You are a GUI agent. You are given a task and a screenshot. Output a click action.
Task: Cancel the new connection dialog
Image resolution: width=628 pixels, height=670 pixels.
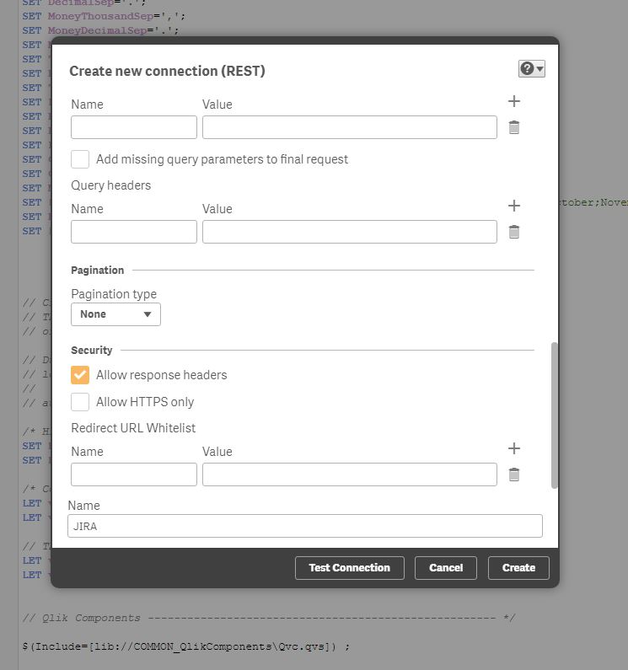coord(445,568)
